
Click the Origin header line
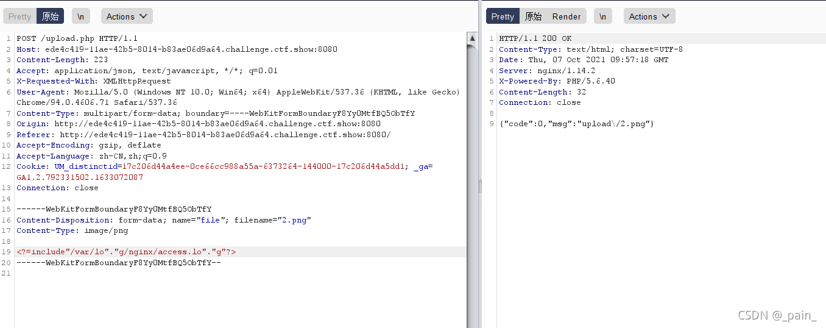[x=199, y=124]
